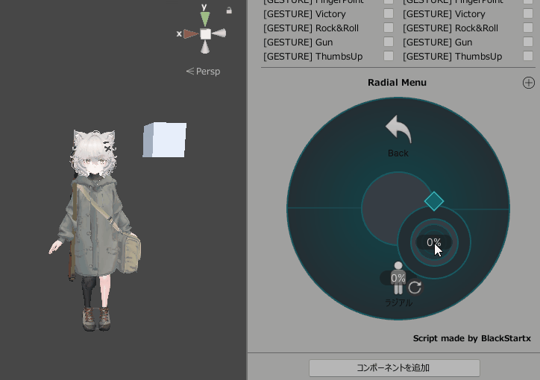Enable right-column [GESTURE] Gun checkbox

pos(528,42)
